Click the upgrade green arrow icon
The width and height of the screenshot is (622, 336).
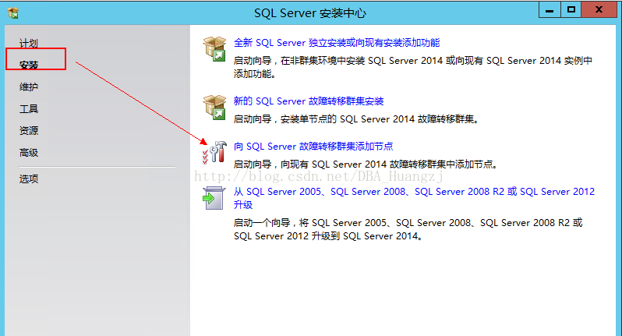click(214, 198)
